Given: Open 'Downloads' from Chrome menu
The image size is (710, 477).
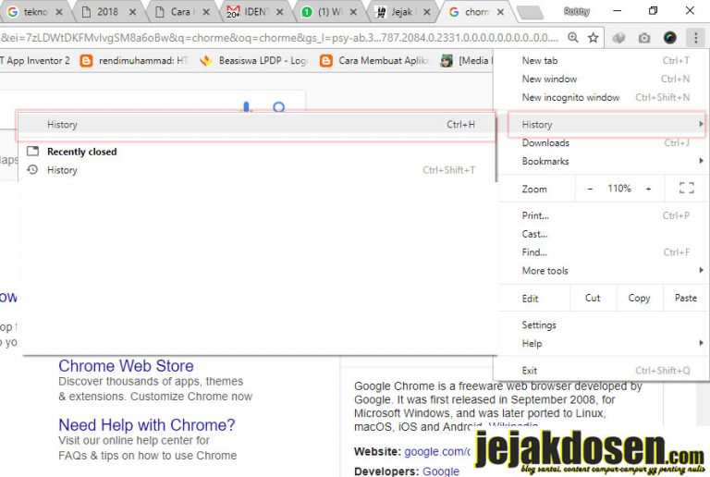Looking at the screenshot, I should [x=601, y=143].
